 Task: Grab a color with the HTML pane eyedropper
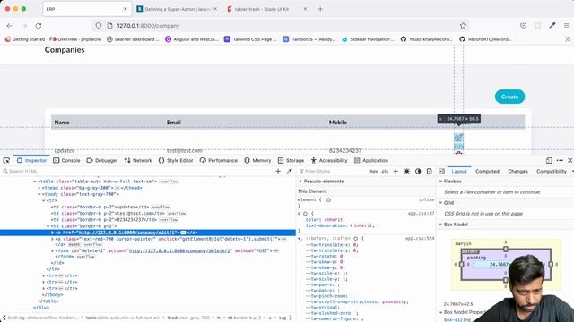pos(289,171)
